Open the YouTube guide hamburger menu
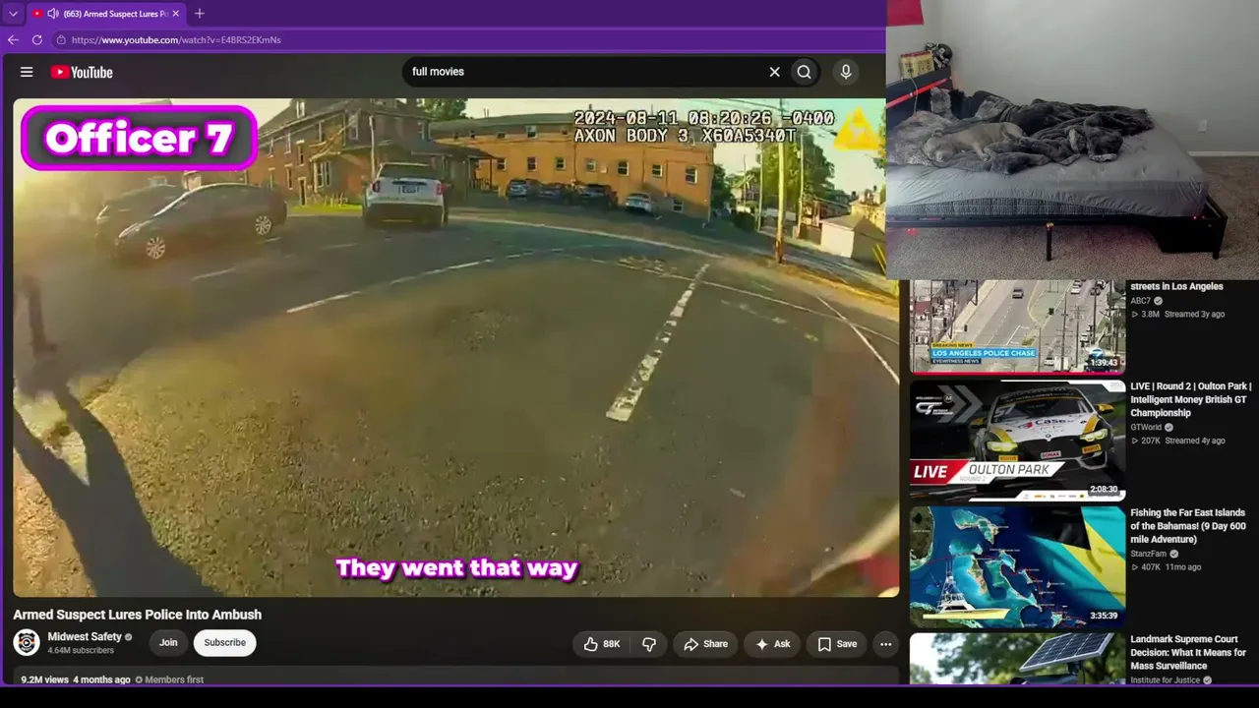Viewport: 1259px width, 708px height. click(27, 72)
